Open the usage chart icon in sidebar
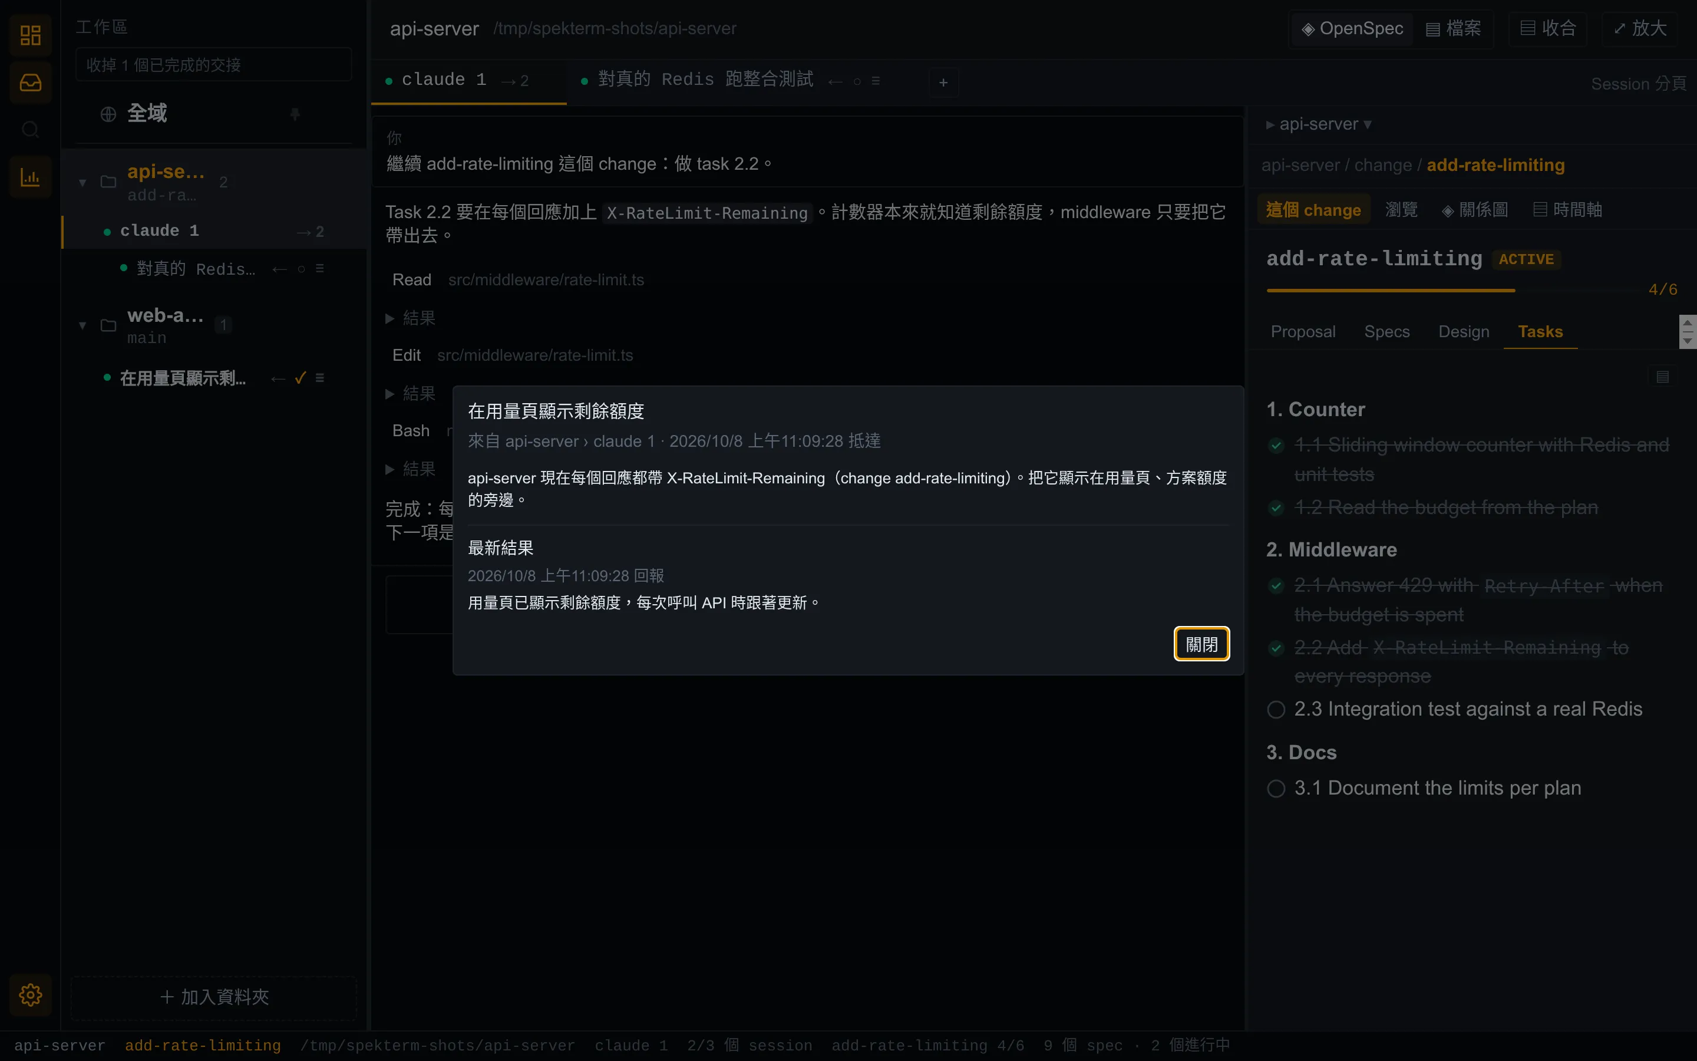This screenshot has height=1061, width=1697. tap(30, 177)
